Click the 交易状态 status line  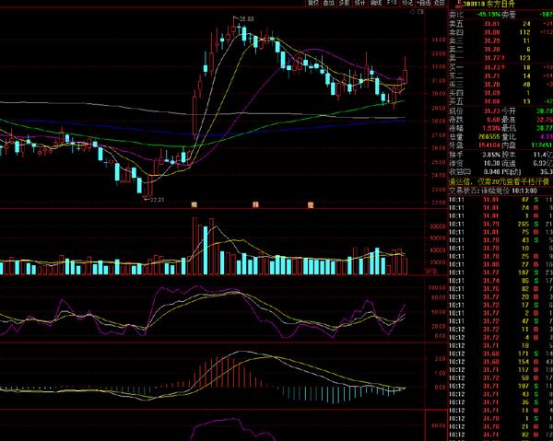click(493, 191)
